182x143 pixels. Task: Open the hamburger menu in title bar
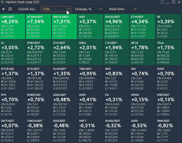pos(3,2)
